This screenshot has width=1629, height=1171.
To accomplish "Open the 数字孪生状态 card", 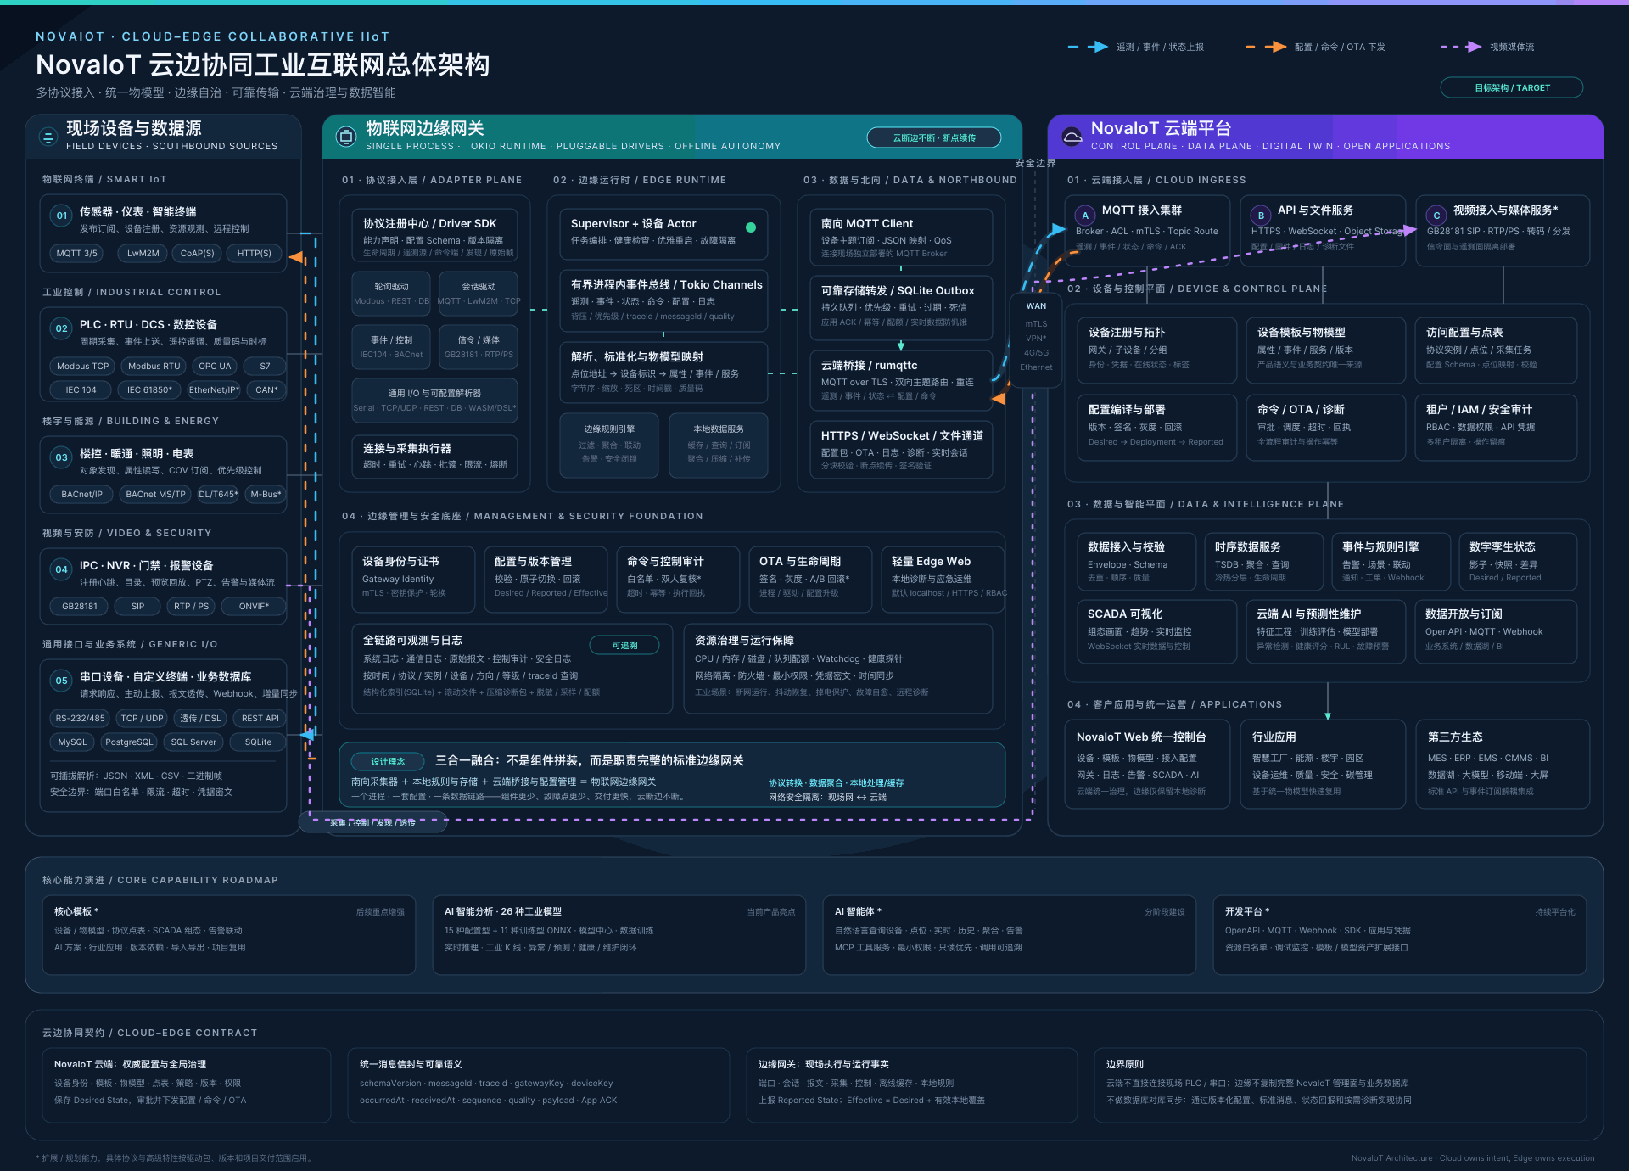I will [1517, 561].
